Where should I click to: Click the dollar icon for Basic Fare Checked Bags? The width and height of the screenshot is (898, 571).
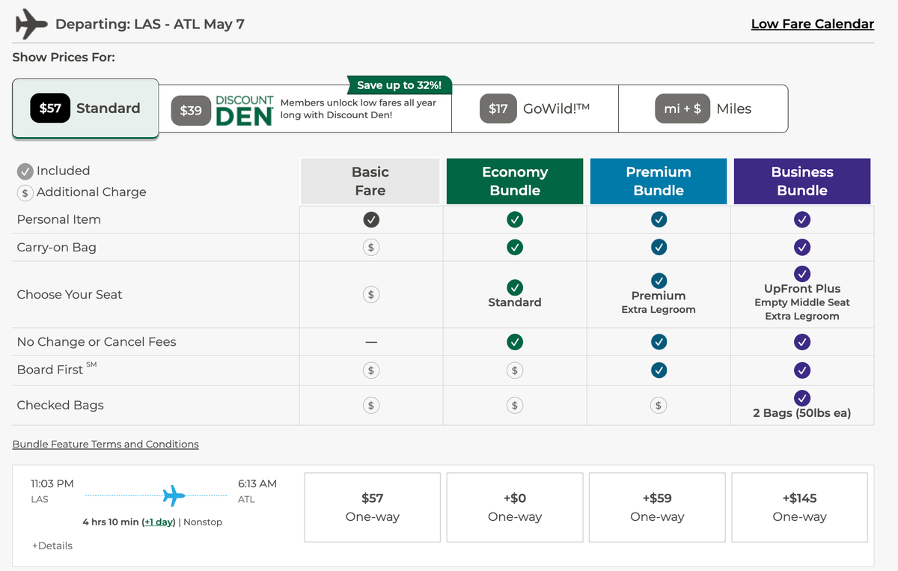pos(370,405)
